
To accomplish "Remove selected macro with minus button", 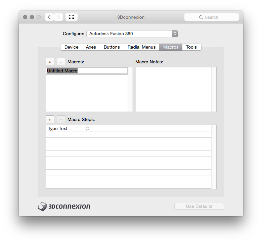I will pos(61,62).
